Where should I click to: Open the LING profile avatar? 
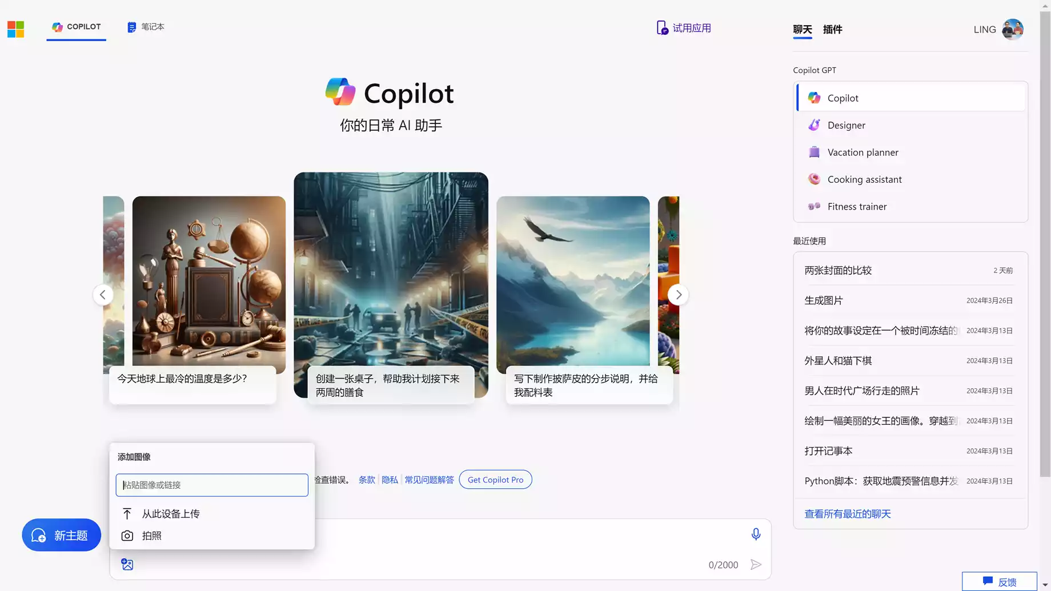(1012, 29)
